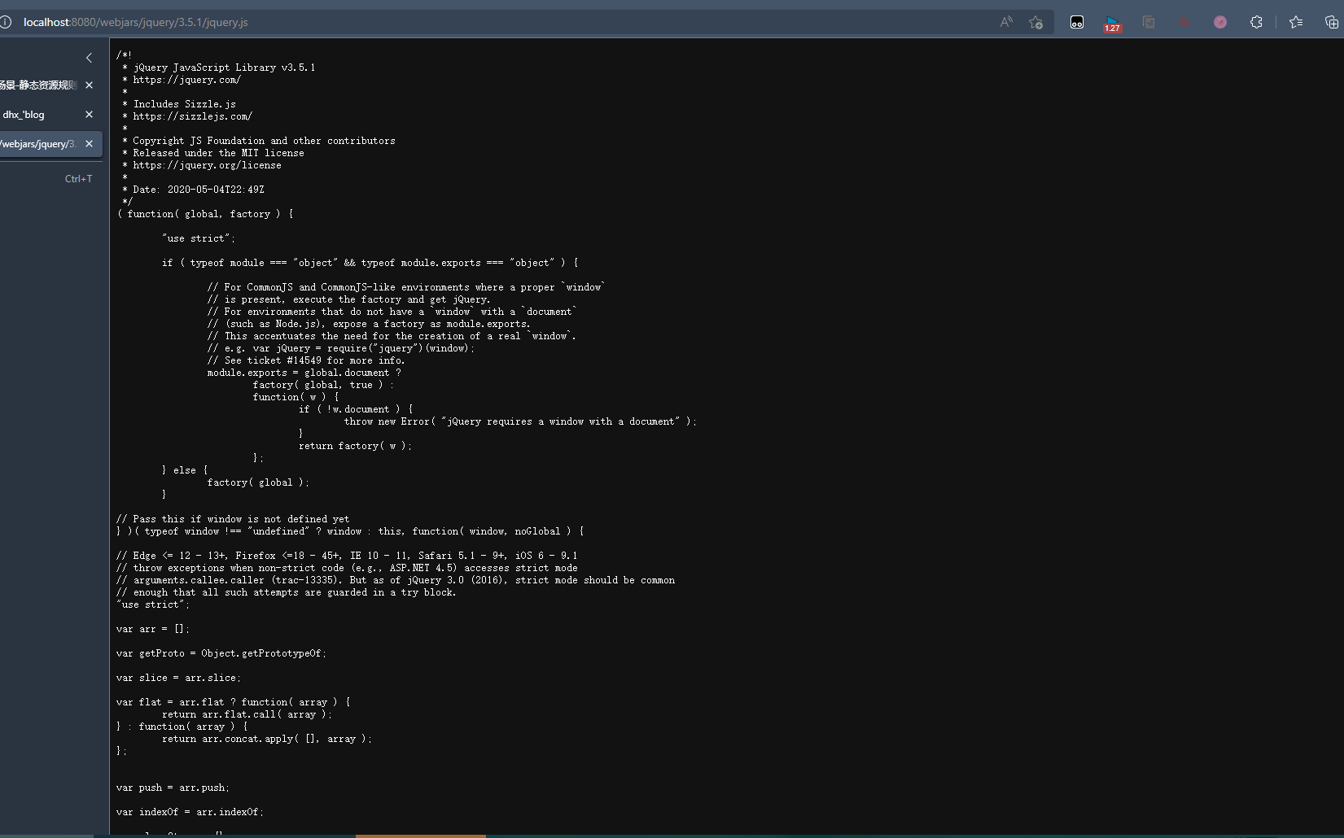Open the Tampermonkey extension icon
This screenshot has width=1344, height=838.
(x=1077, y=22)
